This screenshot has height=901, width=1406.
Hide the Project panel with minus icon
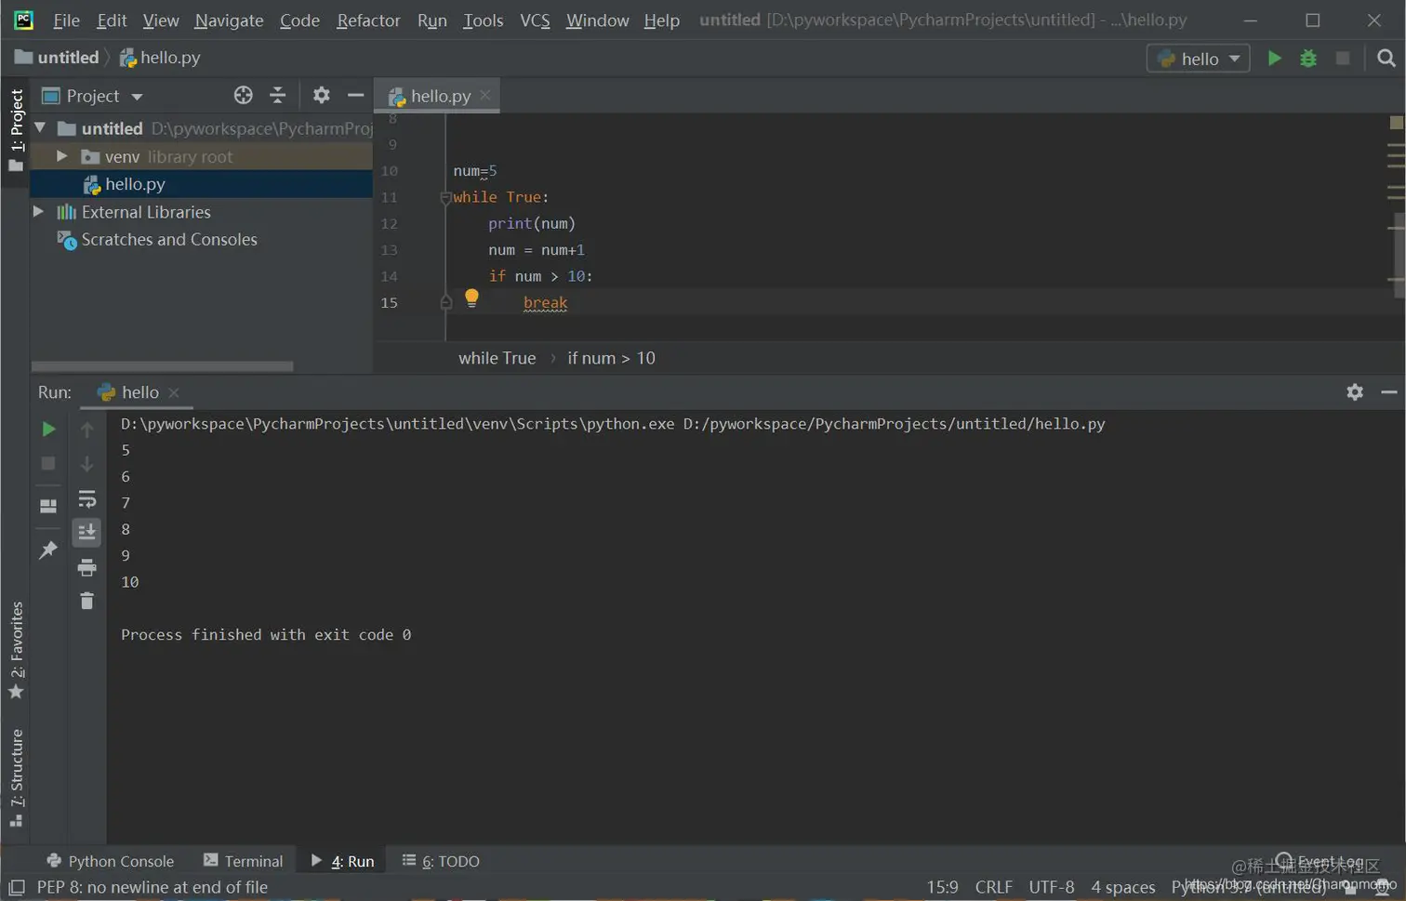pos(355,95)
